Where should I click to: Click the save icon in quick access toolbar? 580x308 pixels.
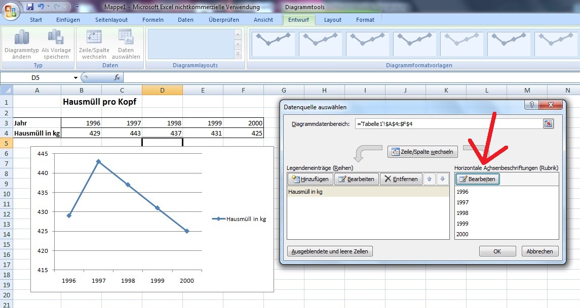30,7
